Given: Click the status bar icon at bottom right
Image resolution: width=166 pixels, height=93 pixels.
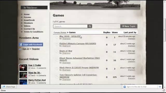Looking at the screenshot, I should pyautogui.click(x=164, y=90).
